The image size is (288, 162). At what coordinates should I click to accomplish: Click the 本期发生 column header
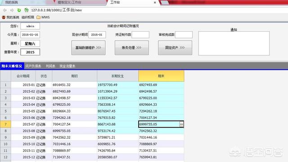(x=117, y=76)
